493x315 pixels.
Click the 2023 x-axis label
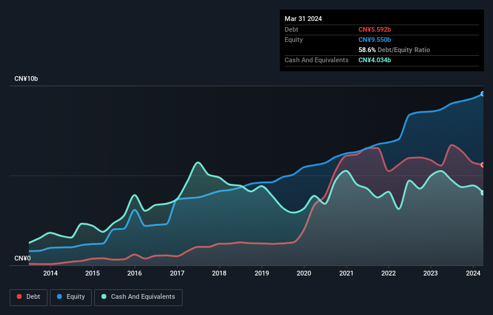[x=431, y=273]
